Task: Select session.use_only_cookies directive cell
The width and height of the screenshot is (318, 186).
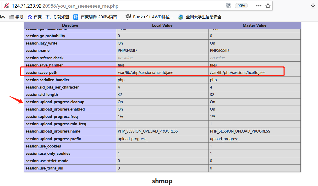Action: [x=70, y=154]
